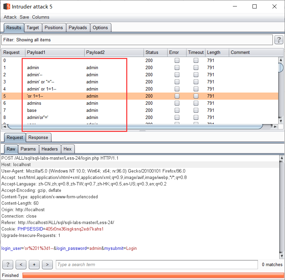Sort by the Length column header

(x=217, y=53)
